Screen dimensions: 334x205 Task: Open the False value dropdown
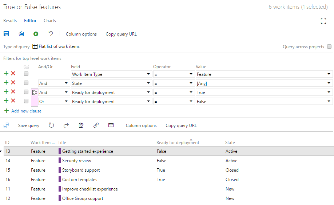point(329,101)
